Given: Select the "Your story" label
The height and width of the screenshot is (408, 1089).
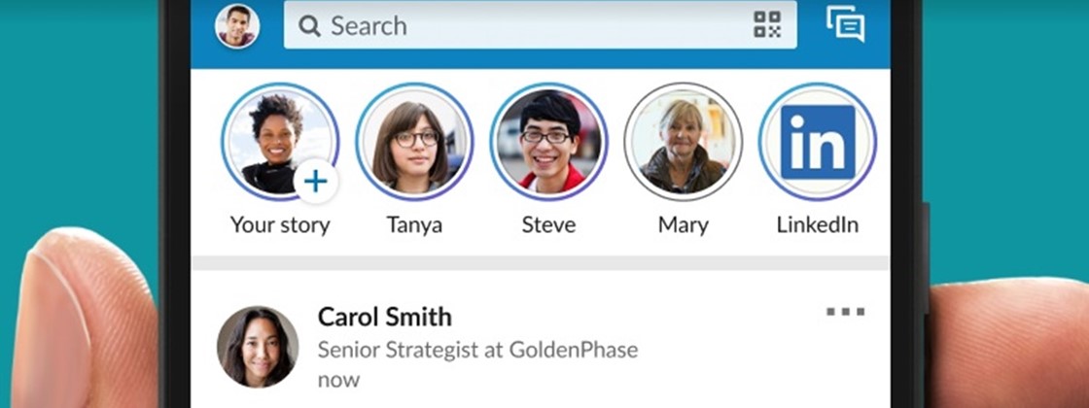Looking at the screenshot, I should pos(280,225).
